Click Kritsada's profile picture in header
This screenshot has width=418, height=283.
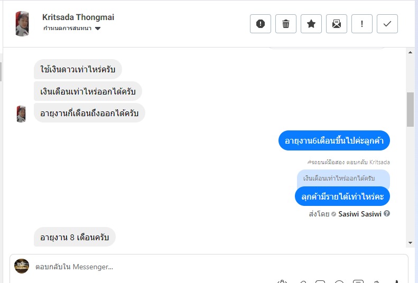coord(22,23)
